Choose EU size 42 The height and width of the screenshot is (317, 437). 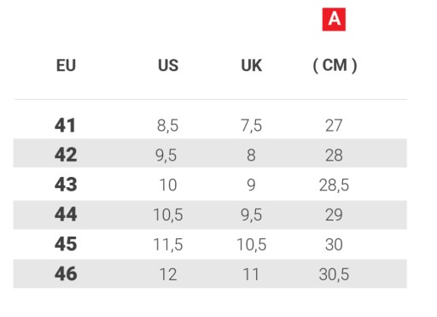point(66,155)
